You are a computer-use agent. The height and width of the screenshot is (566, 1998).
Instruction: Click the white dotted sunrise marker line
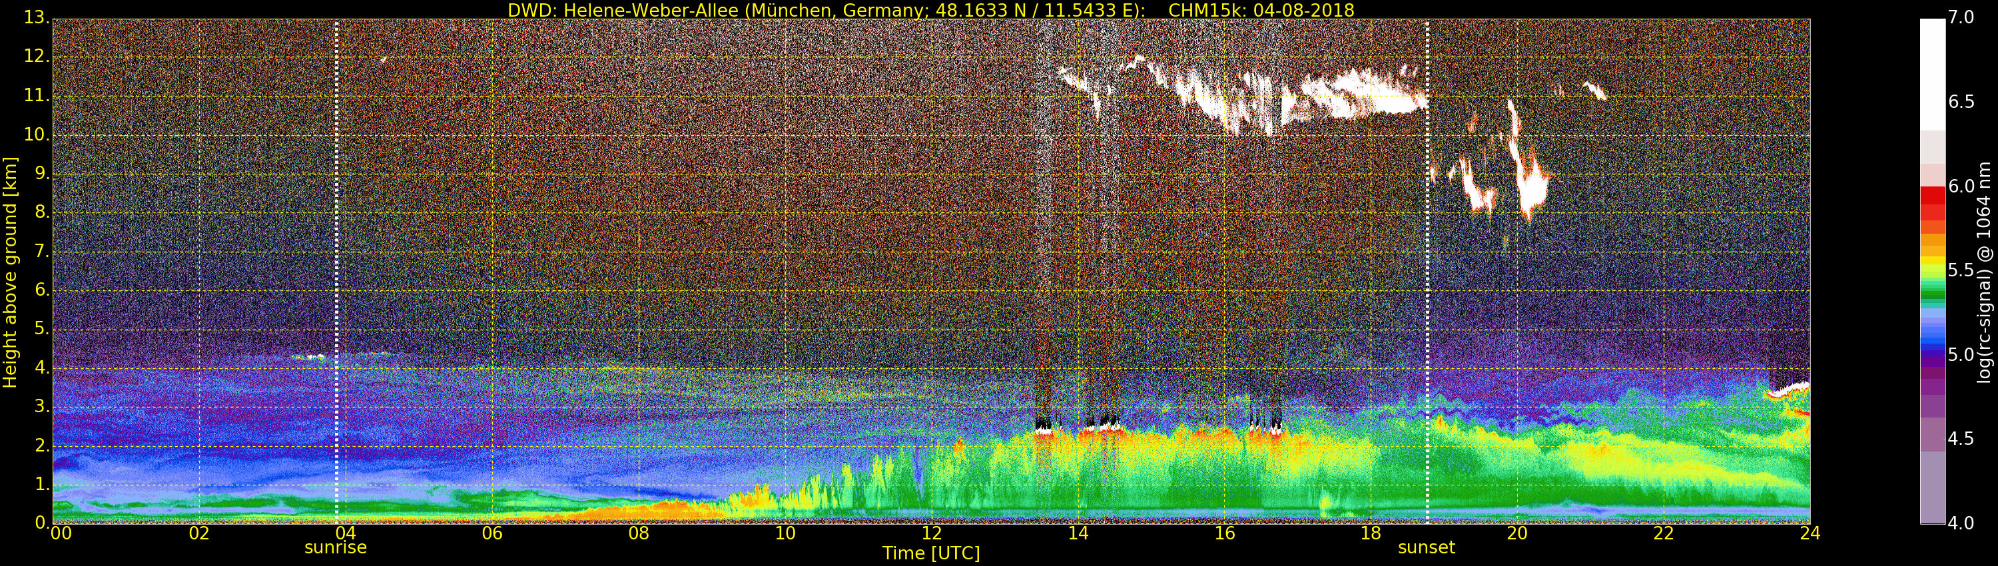pos(336,272)
